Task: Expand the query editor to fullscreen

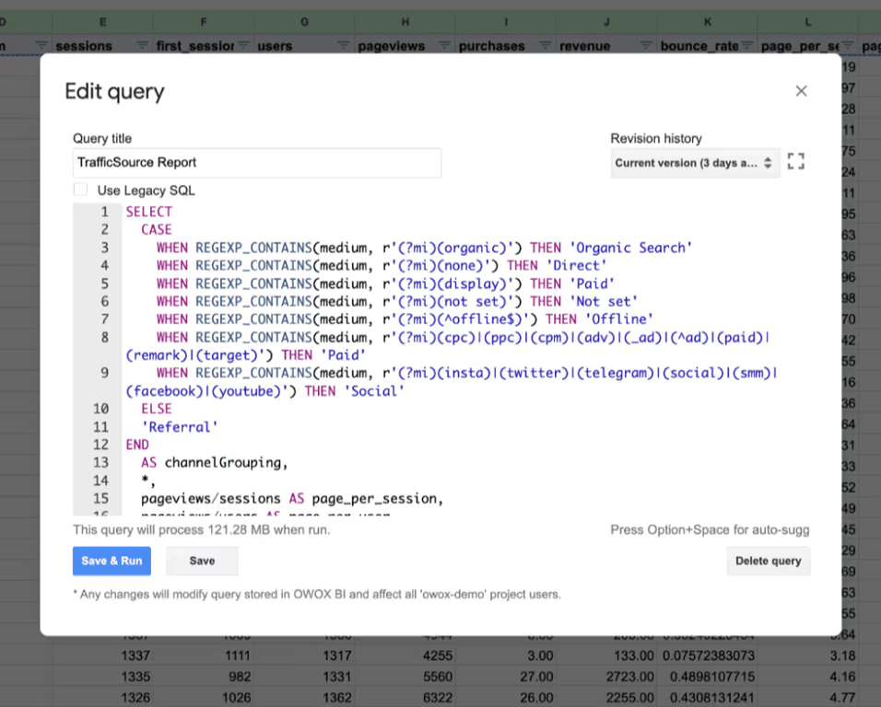Action: tap(795, 162)
